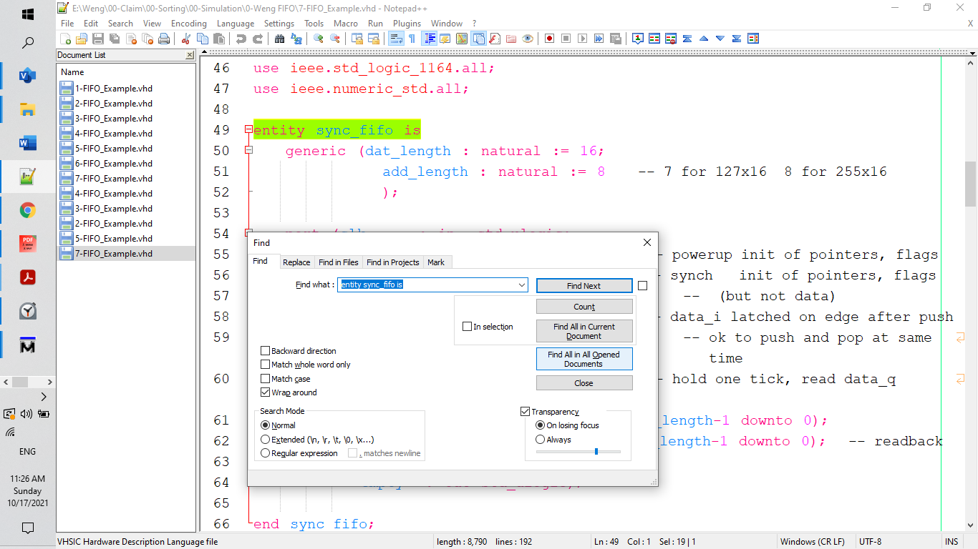Enable the Backward direction checkbox
The height and width of the screenshot is (549, 978).
coord(266,351)
